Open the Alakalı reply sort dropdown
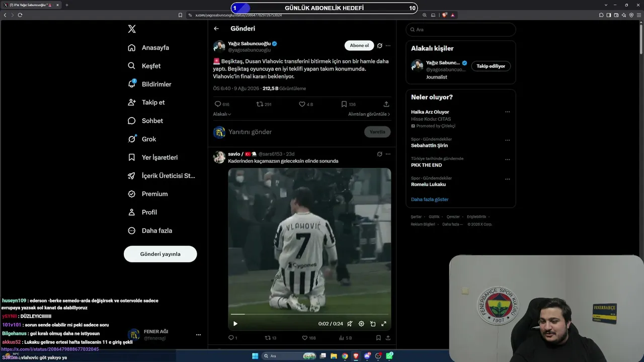The image size is (644, 362). (x=222, y=114)
